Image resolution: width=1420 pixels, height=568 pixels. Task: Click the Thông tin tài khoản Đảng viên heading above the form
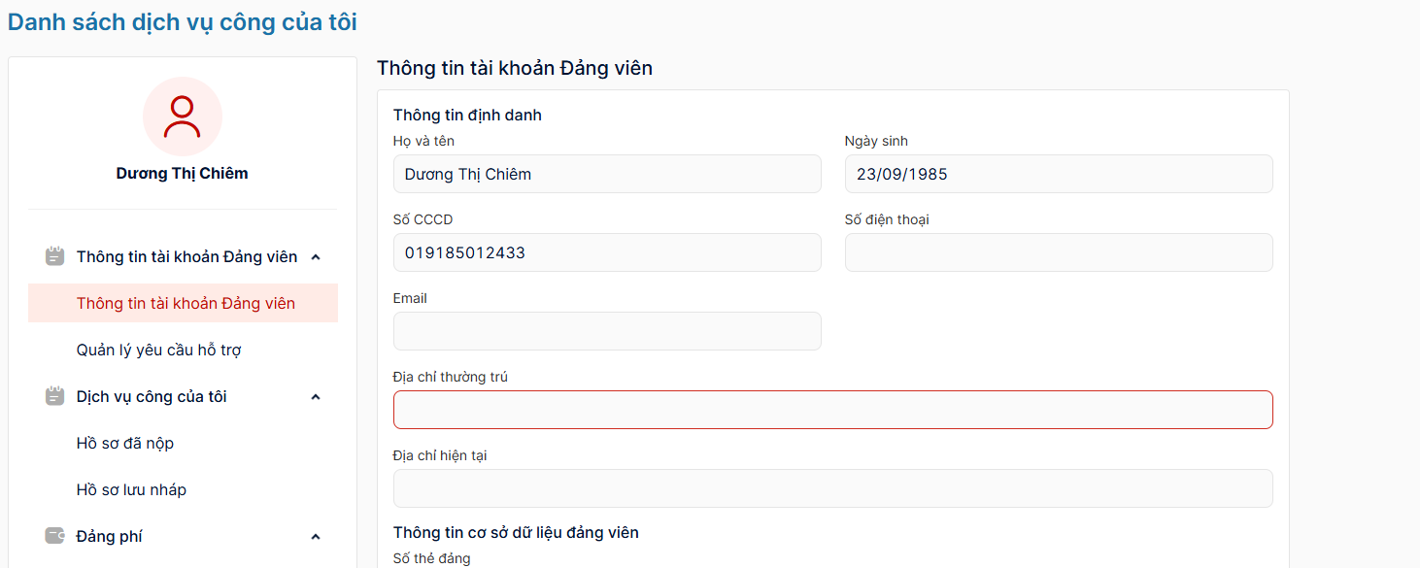tap(515, 68)
